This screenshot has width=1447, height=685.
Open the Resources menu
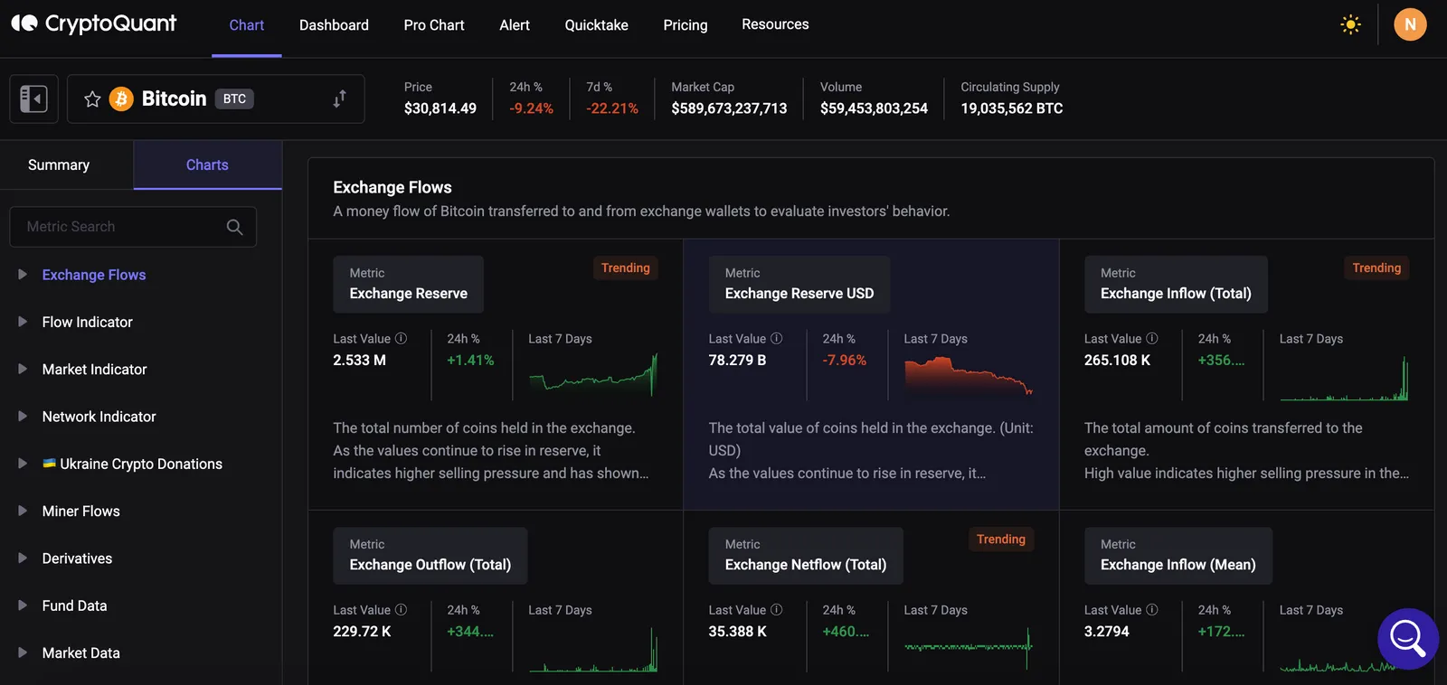coord(775,24)
